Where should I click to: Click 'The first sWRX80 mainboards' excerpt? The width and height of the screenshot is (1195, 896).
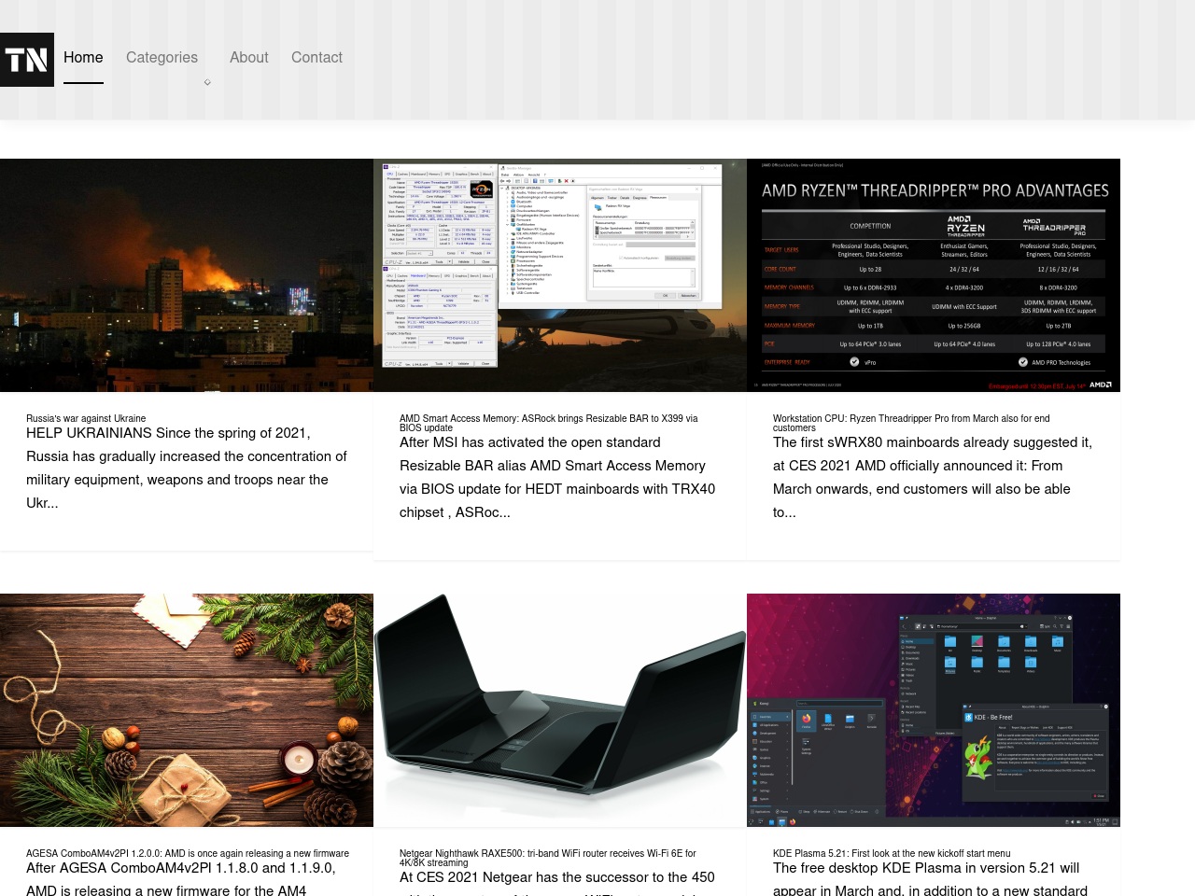point(933,477)
